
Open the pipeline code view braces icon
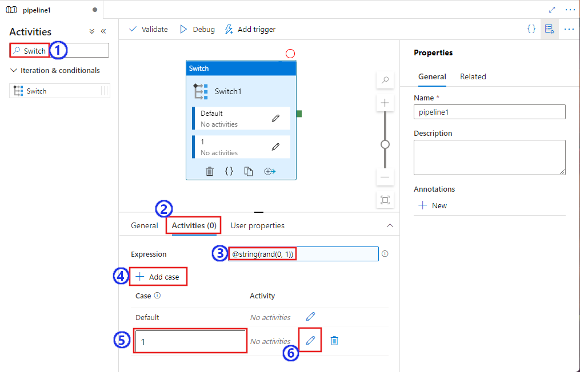(531, 29)
